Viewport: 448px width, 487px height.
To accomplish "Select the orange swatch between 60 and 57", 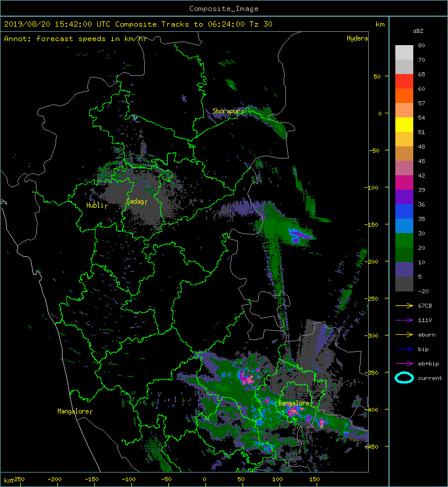I will point(404,96).
